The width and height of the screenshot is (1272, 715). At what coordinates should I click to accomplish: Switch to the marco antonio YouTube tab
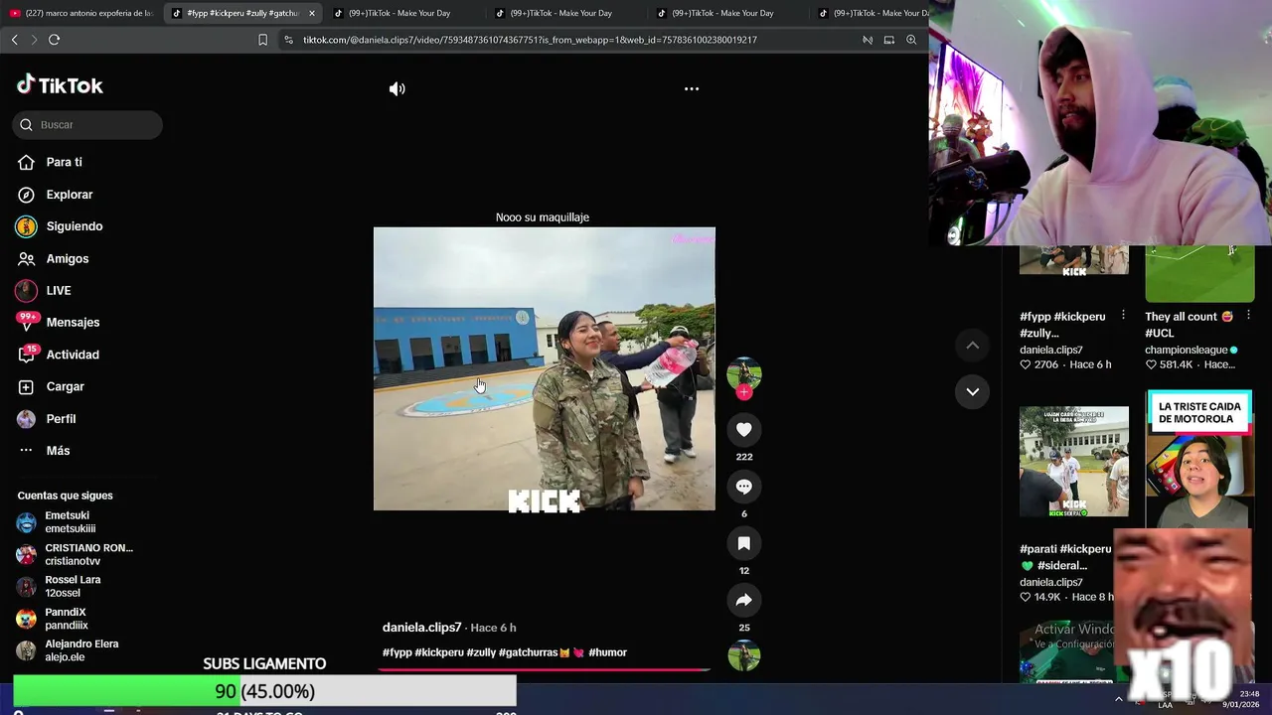pyautogui.click(x=81, y=13)
